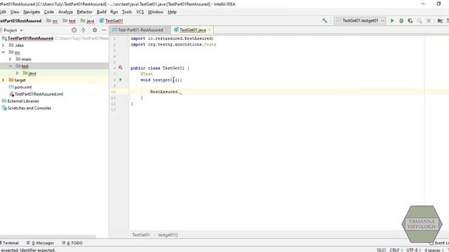Open the Event Log

click(x=439, y=243)
